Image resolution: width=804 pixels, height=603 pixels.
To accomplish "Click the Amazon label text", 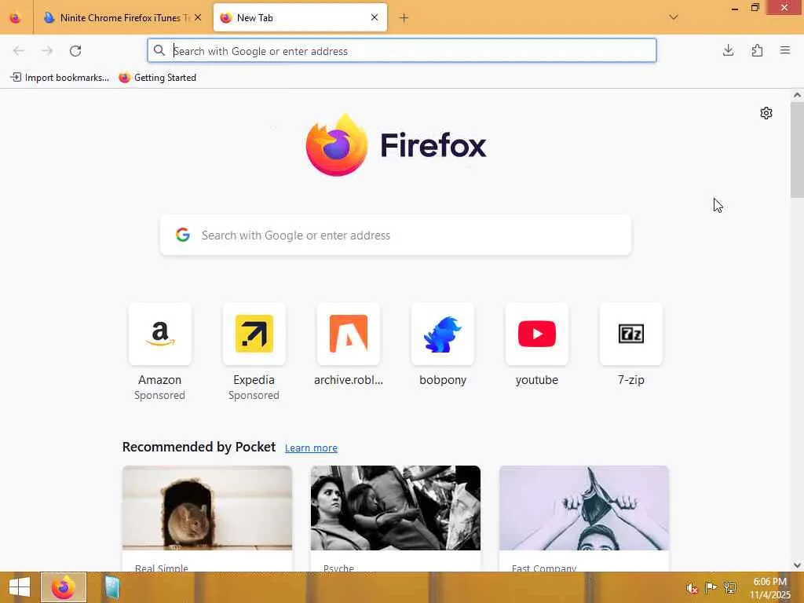I will tap(160, 380).
